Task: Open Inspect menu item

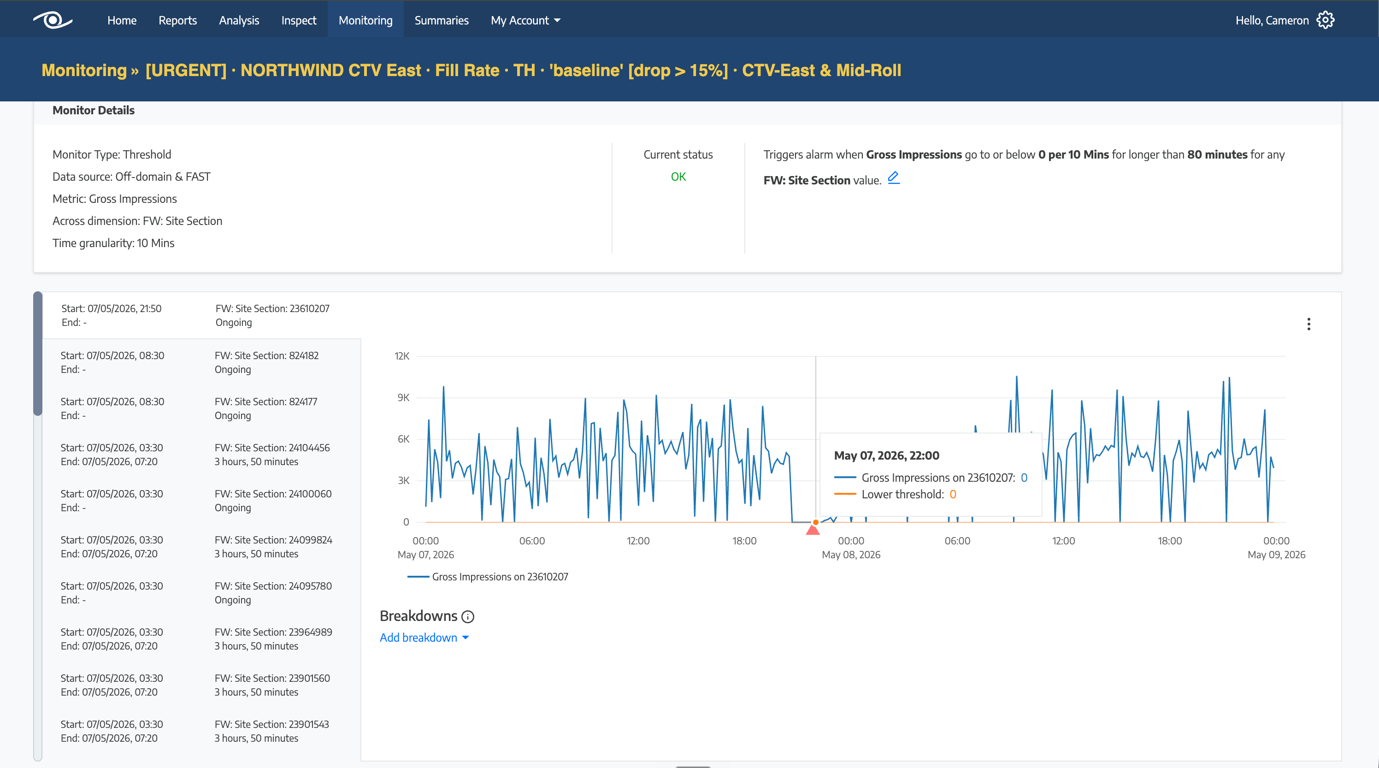Action: coord(299,20)
